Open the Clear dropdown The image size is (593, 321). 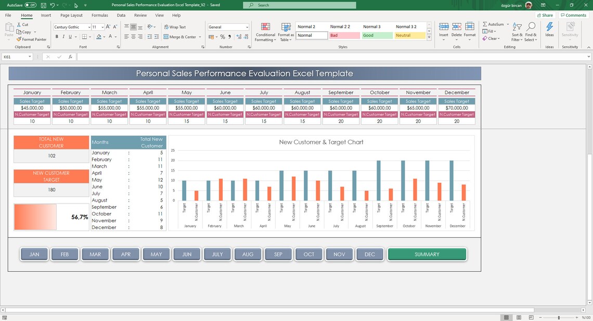coord(491,38)
